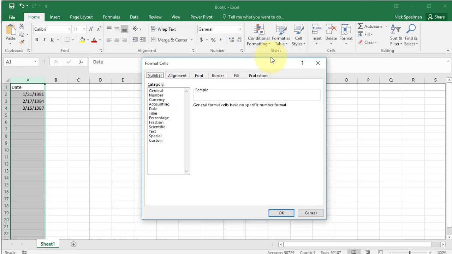
Task: Apply the Fill Color bucket
Action: 82,40
